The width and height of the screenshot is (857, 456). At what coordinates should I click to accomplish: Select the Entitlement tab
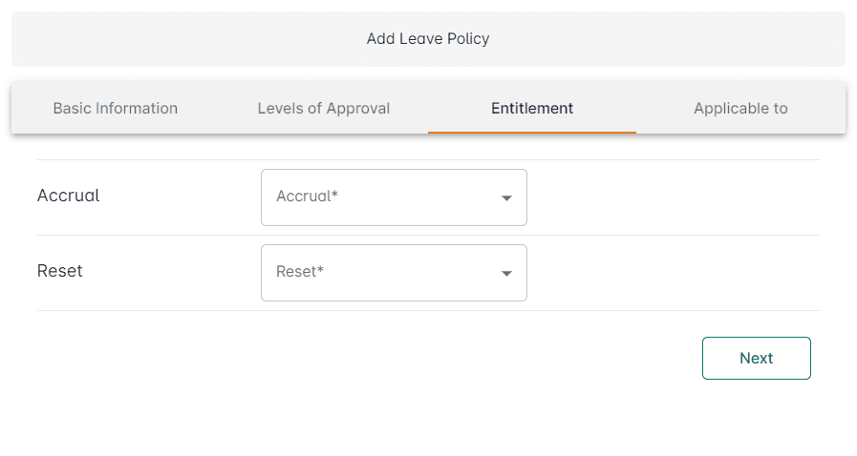click(532, 108)
